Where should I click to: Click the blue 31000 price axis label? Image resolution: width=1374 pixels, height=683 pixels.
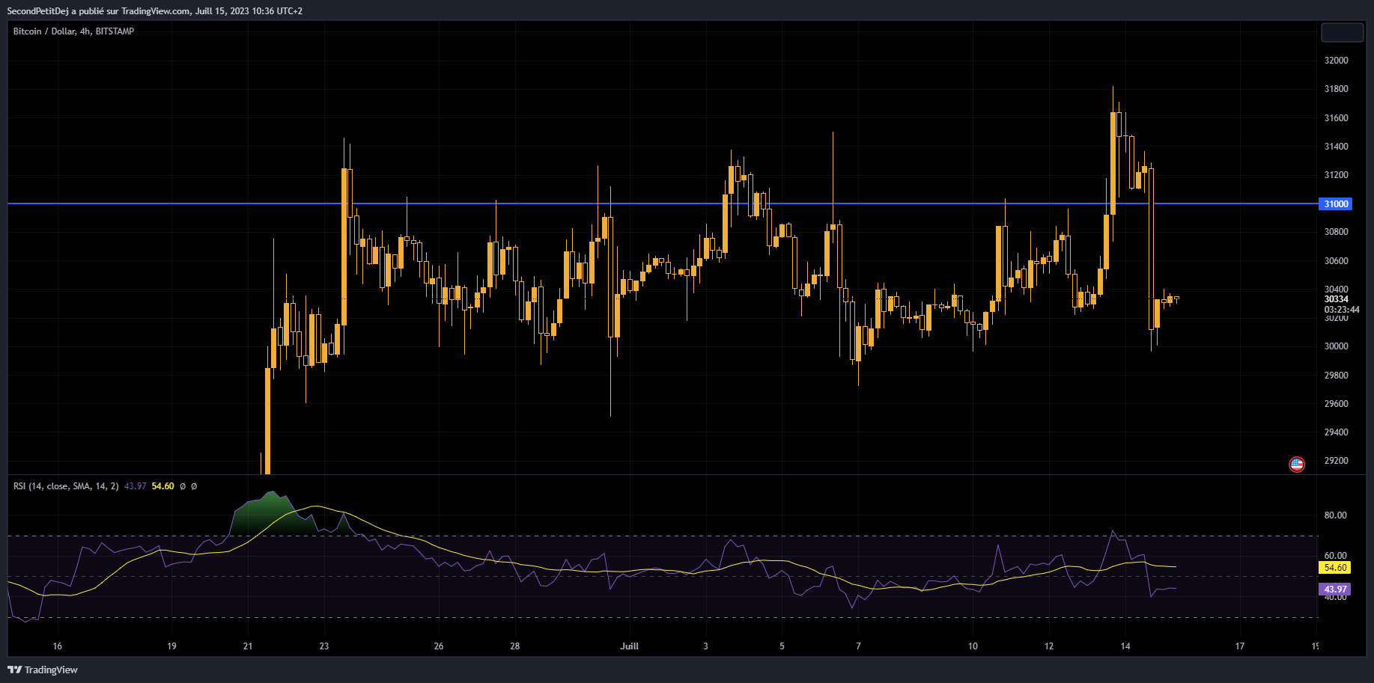[x=1336, y=203]
